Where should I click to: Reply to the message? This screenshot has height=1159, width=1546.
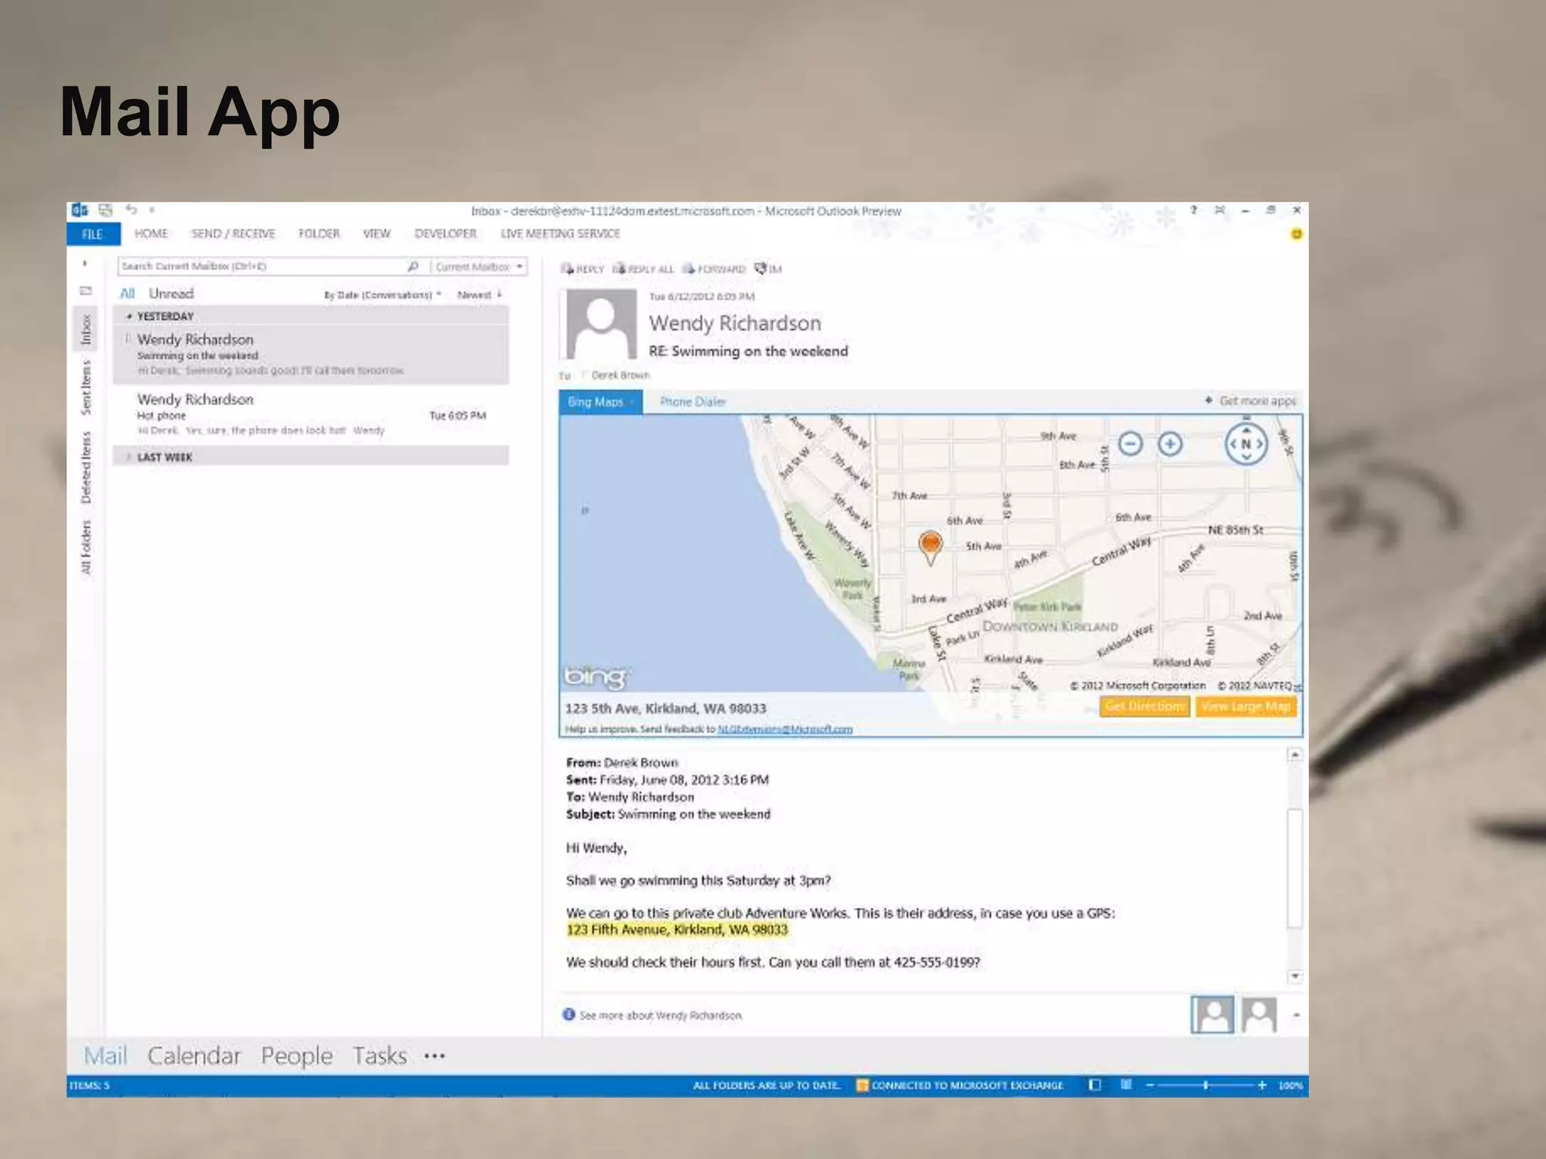point(582,269)
